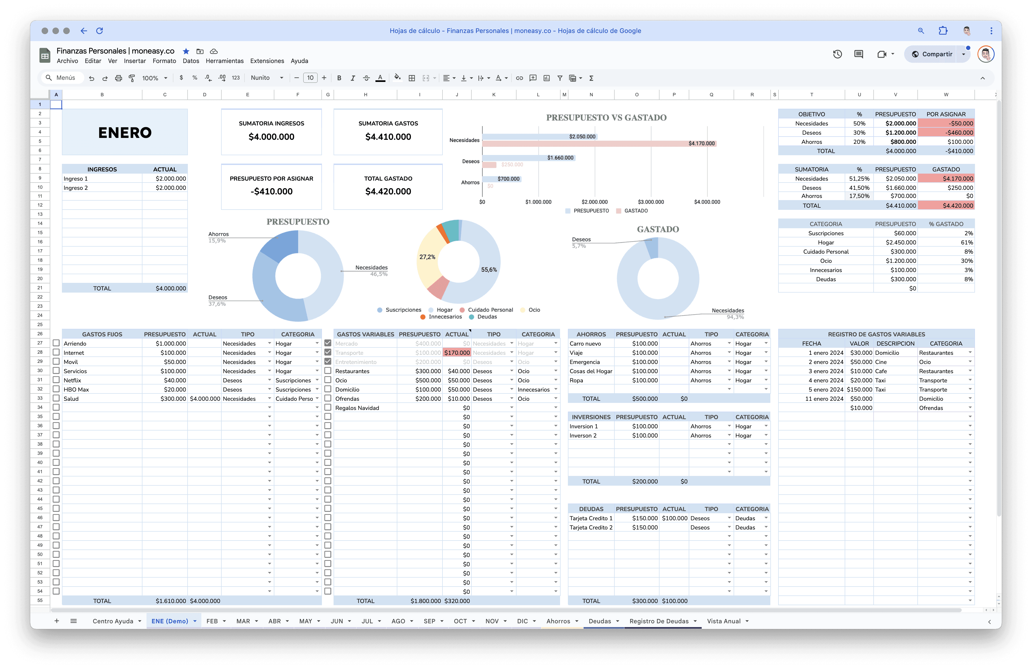Image resolution: width=1032 pixels, height=669 pixels.
Task: Open the zoom level dropdown
Action: (154, 78)
